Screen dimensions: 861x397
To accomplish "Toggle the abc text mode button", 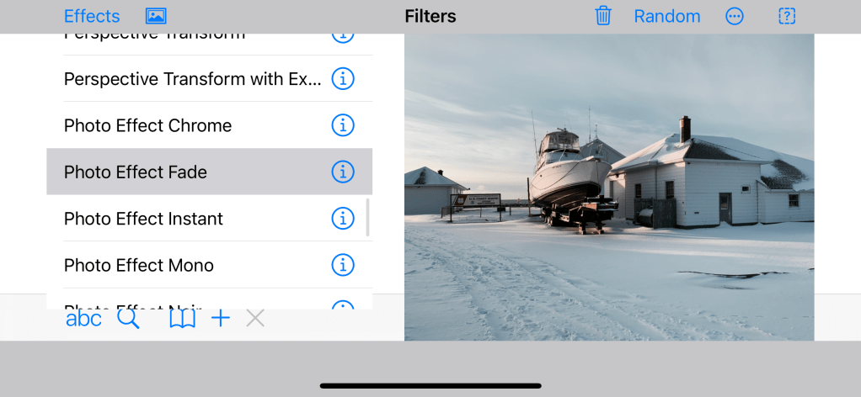I will [83, 318].
